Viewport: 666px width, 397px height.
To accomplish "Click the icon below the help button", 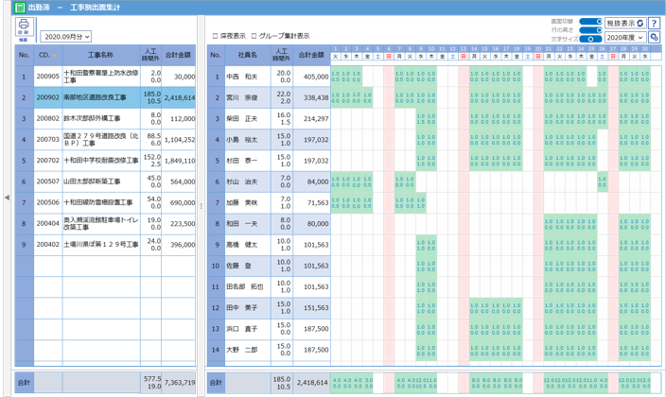I will coord(654,37).
